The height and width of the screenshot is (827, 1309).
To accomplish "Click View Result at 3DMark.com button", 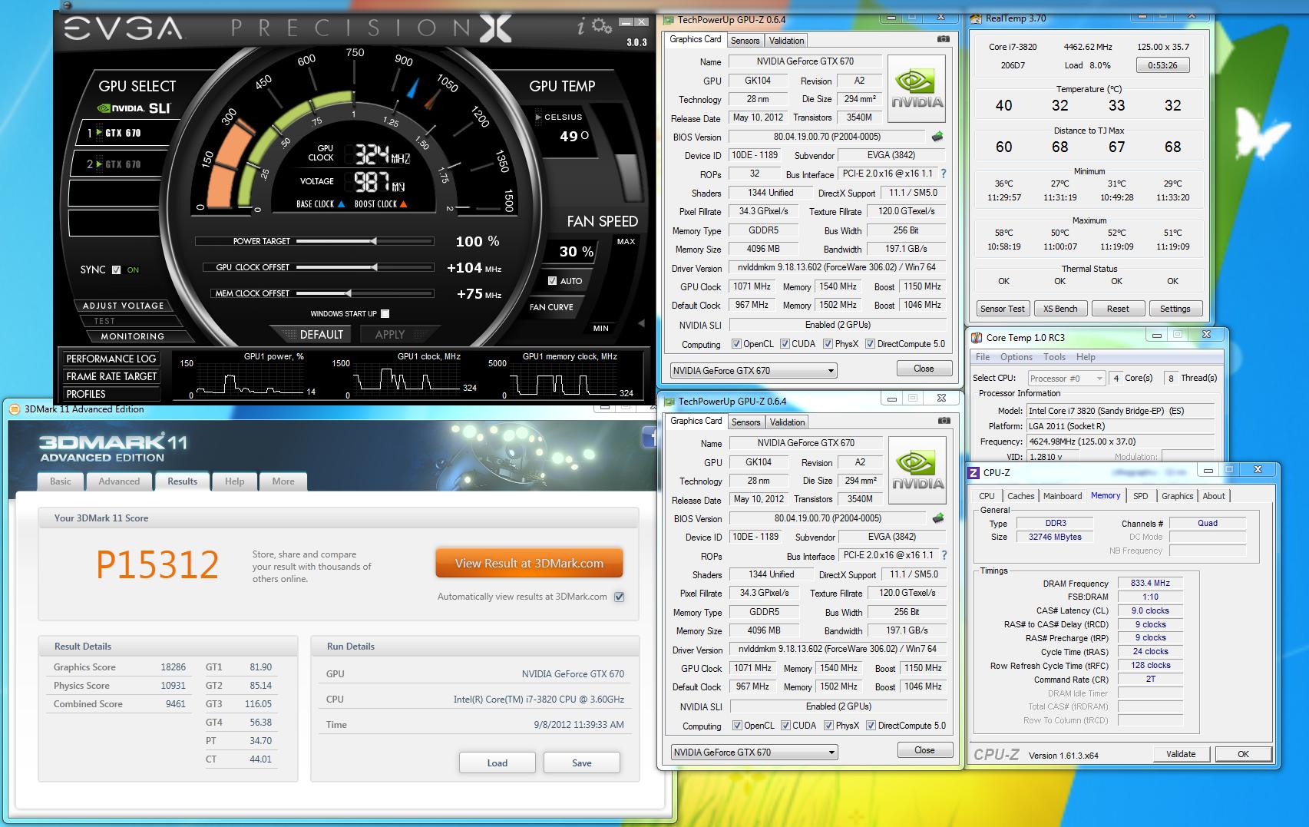I will coord(529,563).
